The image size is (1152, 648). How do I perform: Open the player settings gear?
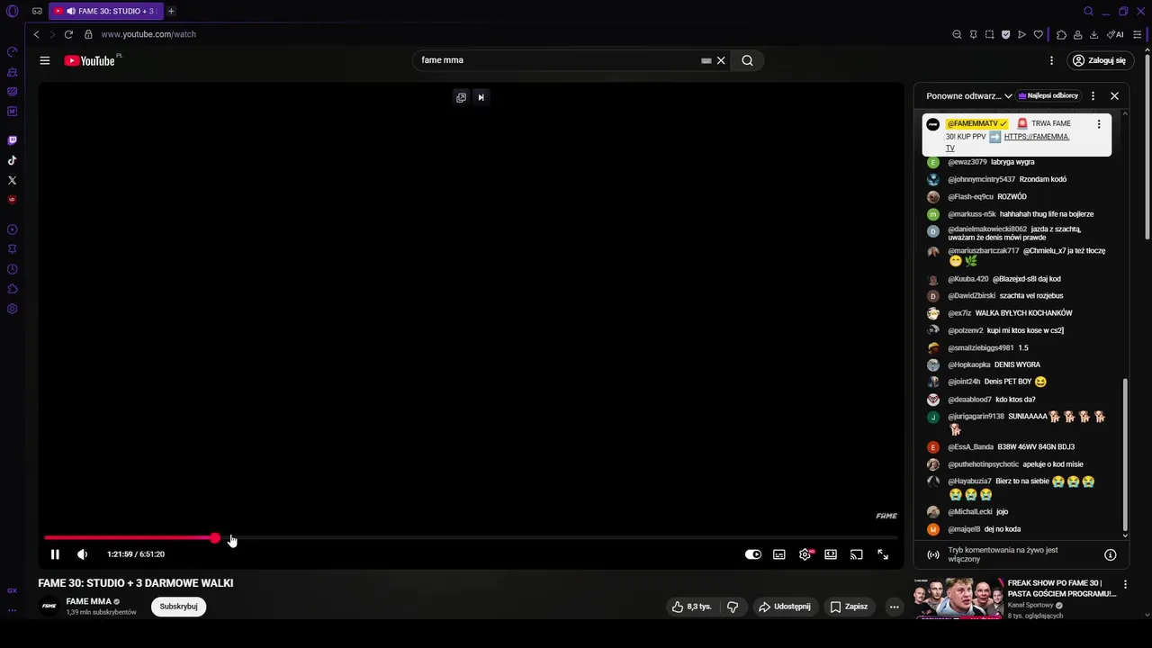tap(805, 554)
